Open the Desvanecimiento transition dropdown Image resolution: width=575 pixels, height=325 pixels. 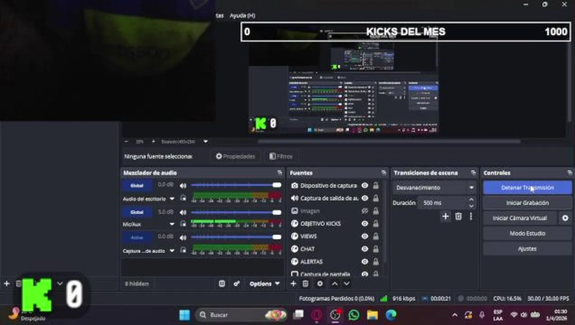[434, 188]
